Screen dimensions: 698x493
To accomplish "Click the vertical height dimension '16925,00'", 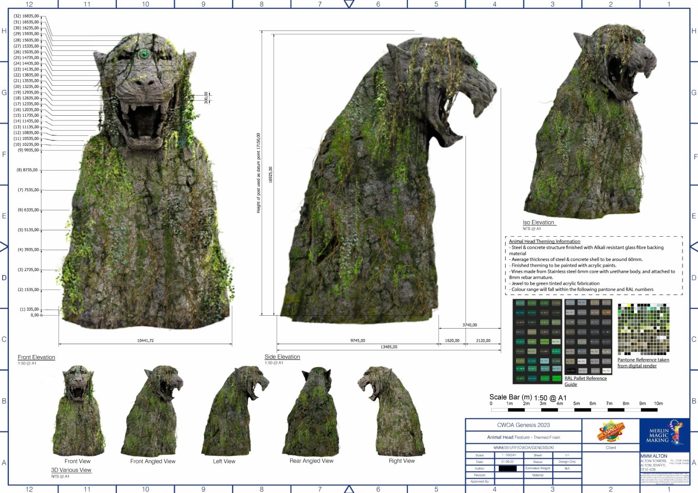I will tap(270, 174).
